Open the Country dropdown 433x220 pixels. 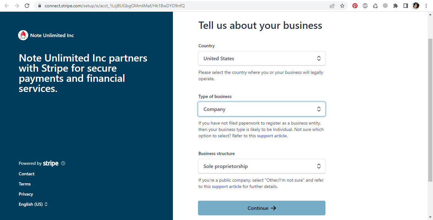pyautogui.click(x=262, y=58)
